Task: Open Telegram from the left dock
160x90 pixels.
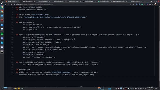Action: point(2,16)
